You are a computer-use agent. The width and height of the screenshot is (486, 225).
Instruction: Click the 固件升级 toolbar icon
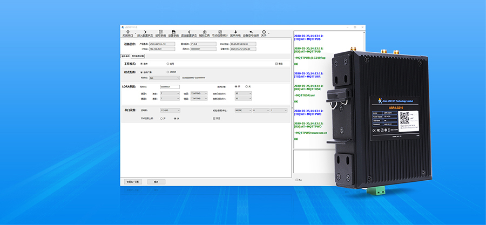pyautogui.click(x=235, y=33)
